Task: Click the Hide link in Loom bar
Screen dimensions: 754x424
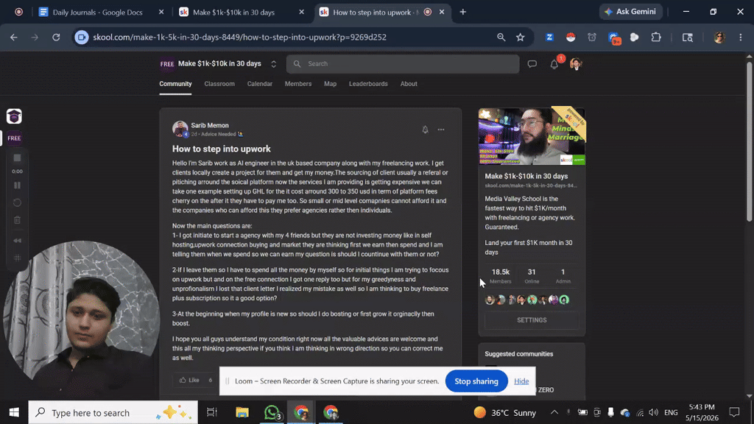Action: tap(521, 381)
